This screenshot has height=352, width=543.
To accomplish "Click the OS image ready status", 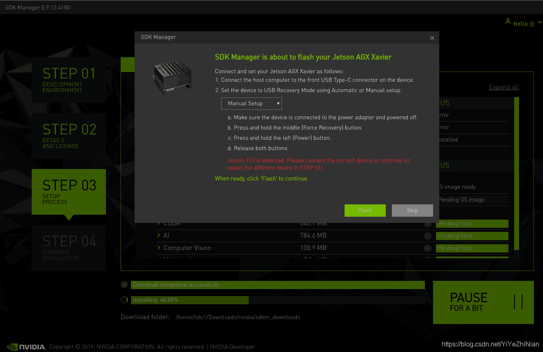I will tap(457, 187).
